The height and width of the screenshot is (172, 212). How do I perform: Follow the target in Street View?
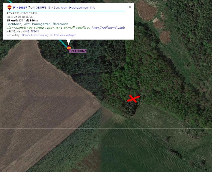[63, 35]
